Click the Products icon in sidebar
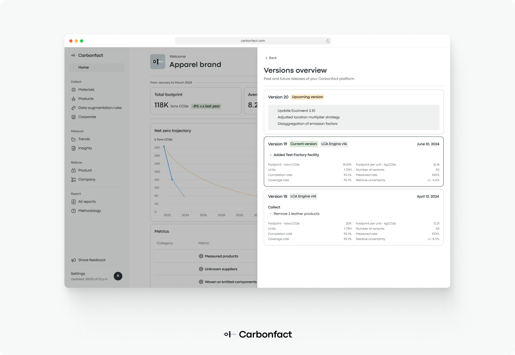Screen dimensions: 515x355 pos(74,99)
